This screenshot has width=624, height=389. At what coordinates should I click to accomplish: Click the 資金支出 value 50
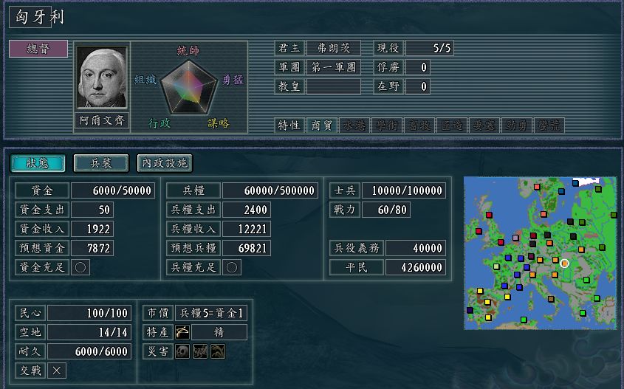[x=92, y=210]
